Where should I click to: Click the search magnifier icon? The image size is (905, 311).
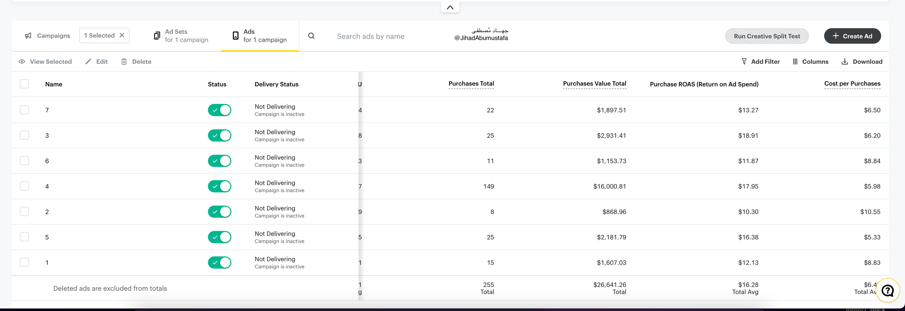click(x=311, y=36)
